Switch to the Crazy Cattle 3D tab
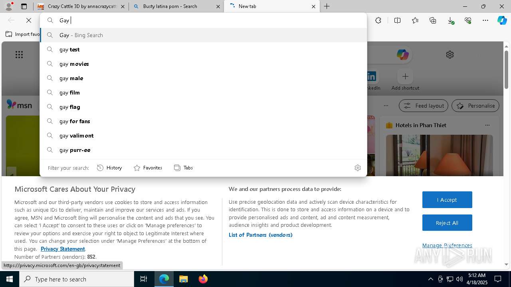This screenshot has width=511, height=287. (x=81, y=6)
